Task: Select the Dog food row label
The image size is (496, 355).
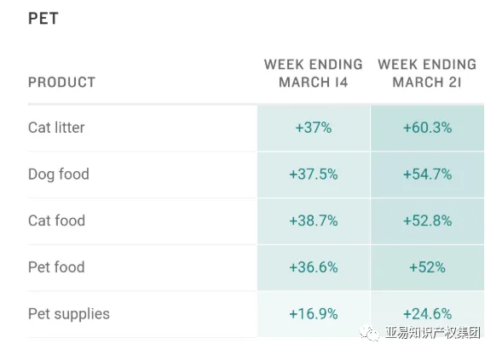Action: coord(59,175)
